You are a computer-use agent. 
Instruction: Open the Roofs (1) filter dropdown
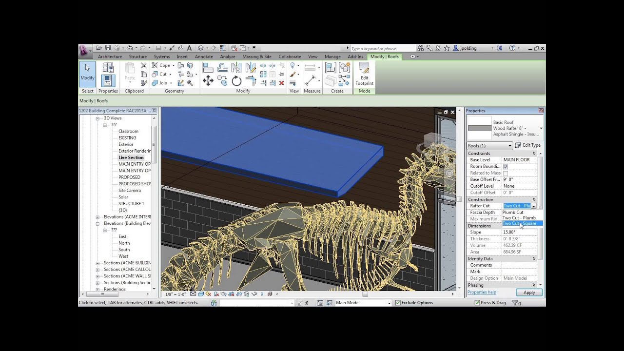[489, 146]
